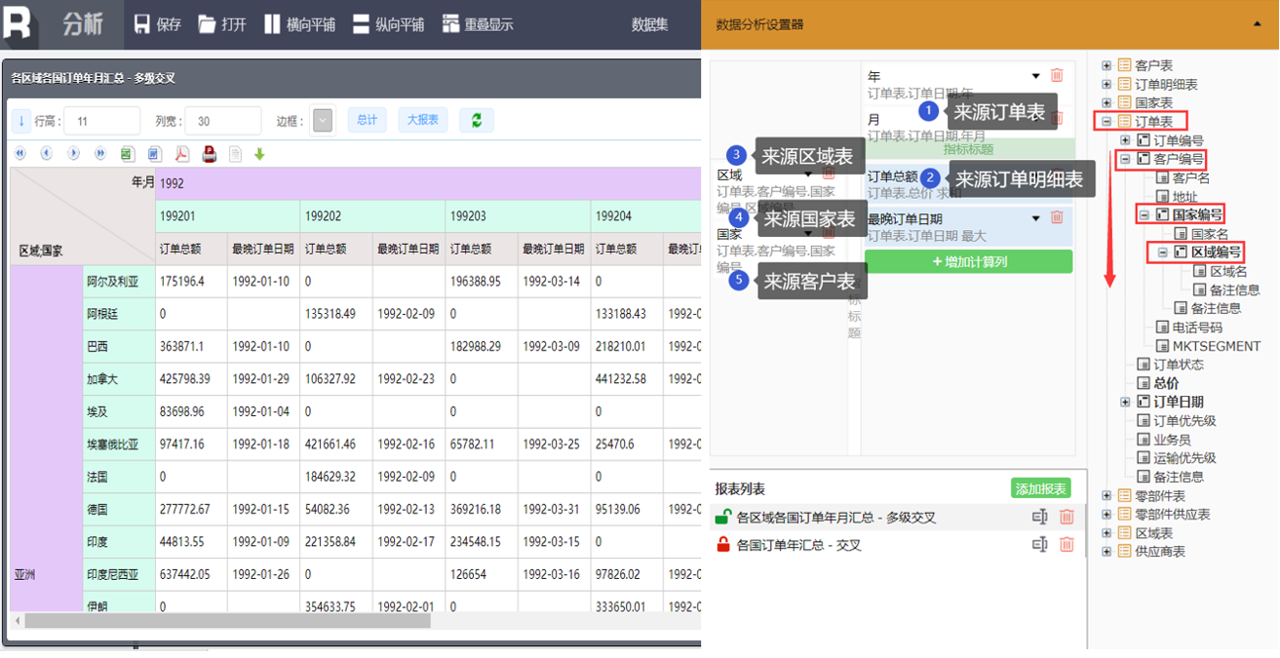This screenshot has height=658, width=1280.
Task: Click the 增加计算列 button
Action: coord(968,261)
